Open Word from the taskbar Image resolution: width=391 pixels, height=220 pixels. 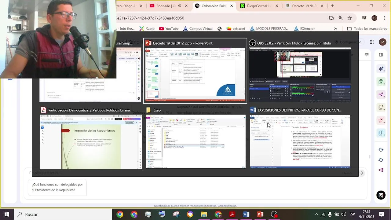click(x=246, y=214)
